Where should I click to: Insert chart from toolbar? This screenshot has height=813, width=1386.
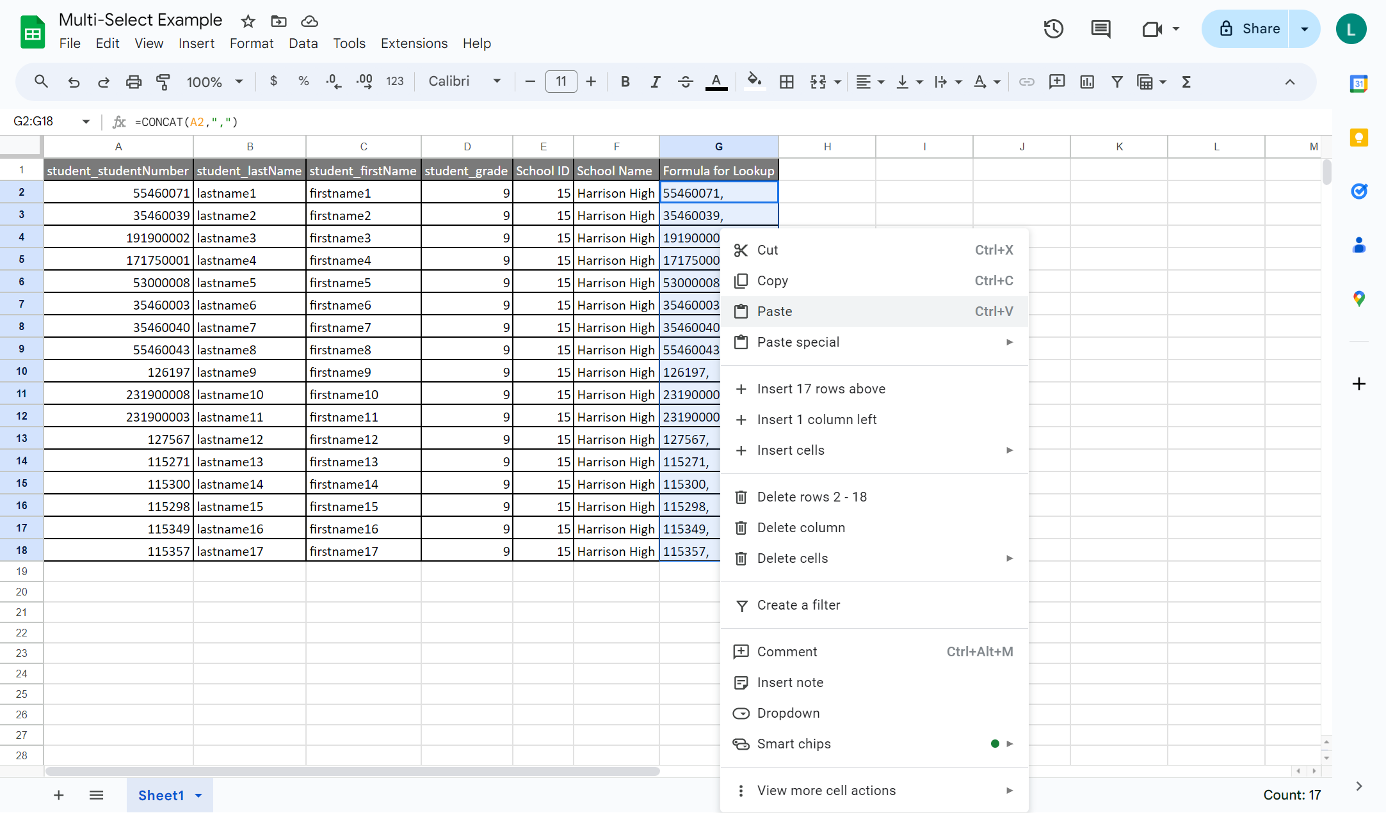[x=1087, y=82]
